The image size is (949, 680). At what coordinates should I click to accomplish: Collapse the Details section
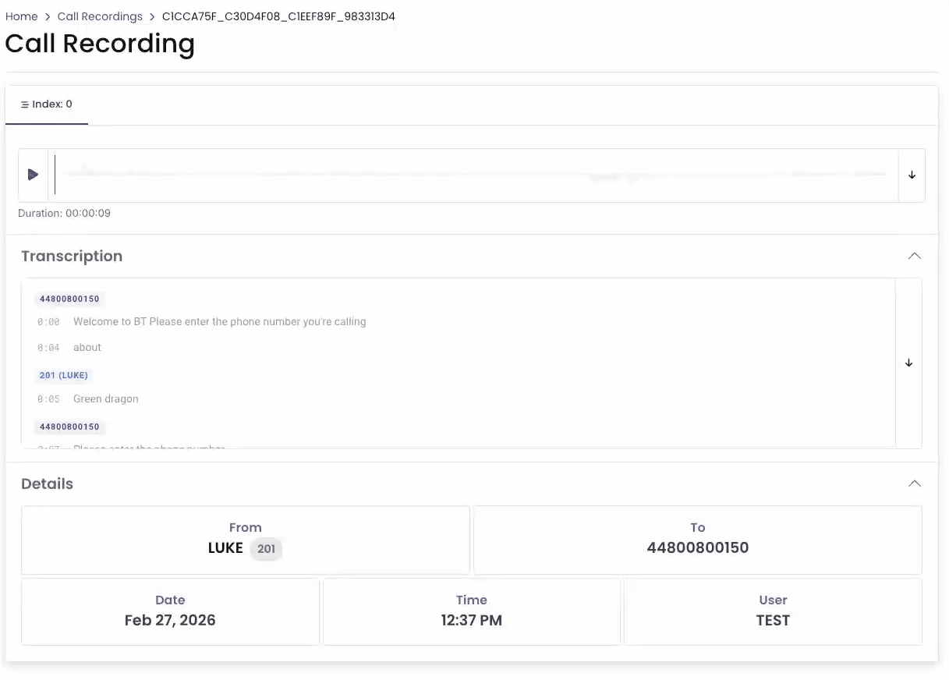[x=914, y=483]
